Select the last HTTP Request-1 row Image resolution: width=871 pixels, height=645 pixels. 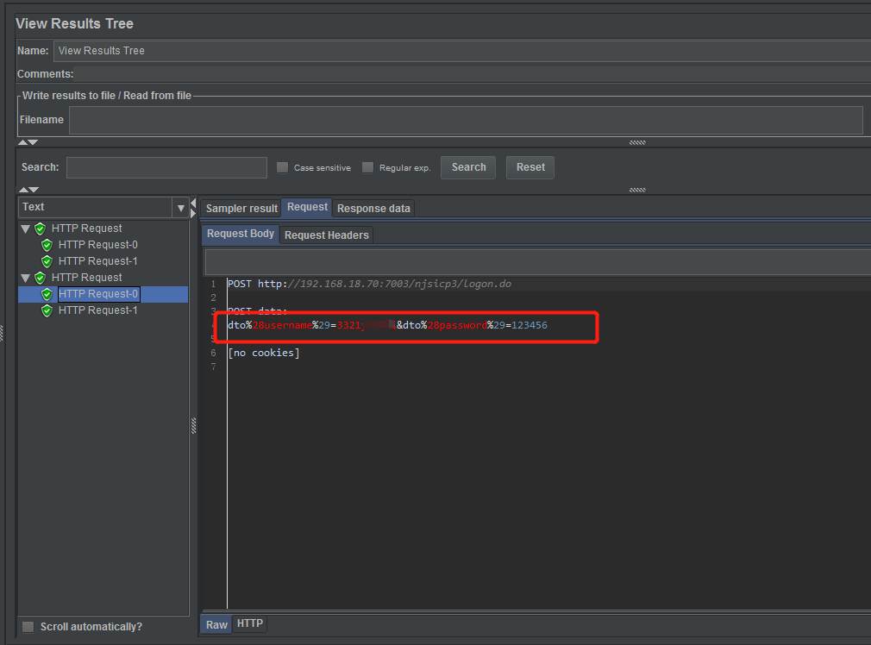97,310
